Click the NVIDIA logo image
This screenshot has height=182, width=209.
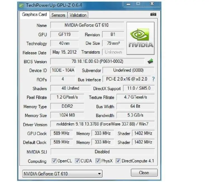point(140,38)
